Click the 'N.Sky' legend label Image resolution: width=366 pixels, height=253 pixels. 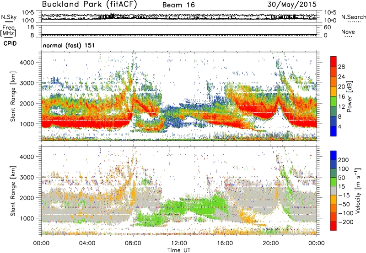[9, 17]
